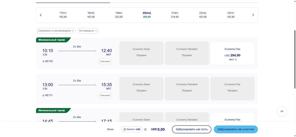Viewport: 296px width, 137px height.
Task: Click the page vertical scrollbar
Action: 295,59
